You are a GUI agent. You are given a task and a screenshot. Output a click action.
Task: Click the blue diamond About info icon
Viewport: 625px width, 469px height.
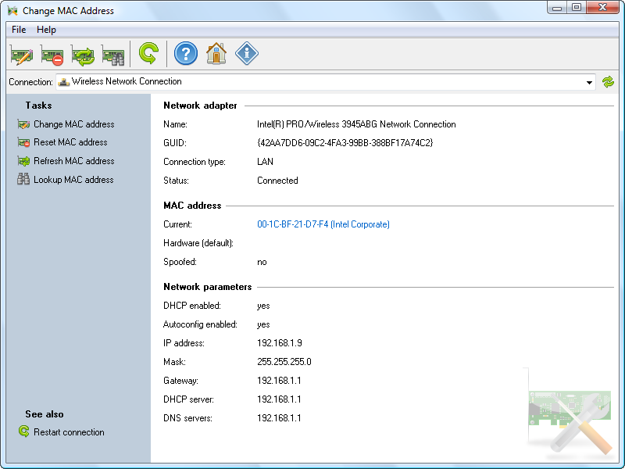pos(247,54)
